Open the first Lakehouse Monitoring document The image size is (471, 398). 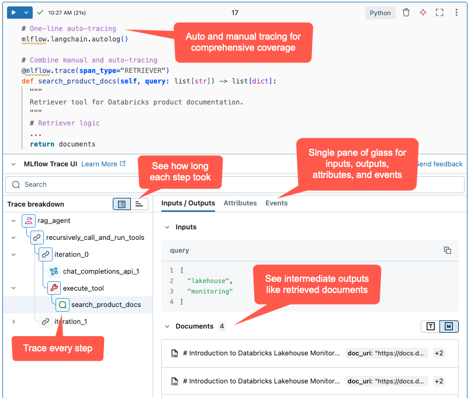coord(310,353)
